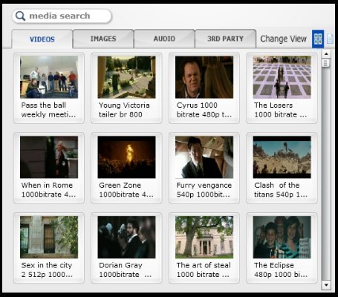Open The art of steal thumbnail
Screen dimensions: 338x297
pyautogui.click(x=204, y=237)
